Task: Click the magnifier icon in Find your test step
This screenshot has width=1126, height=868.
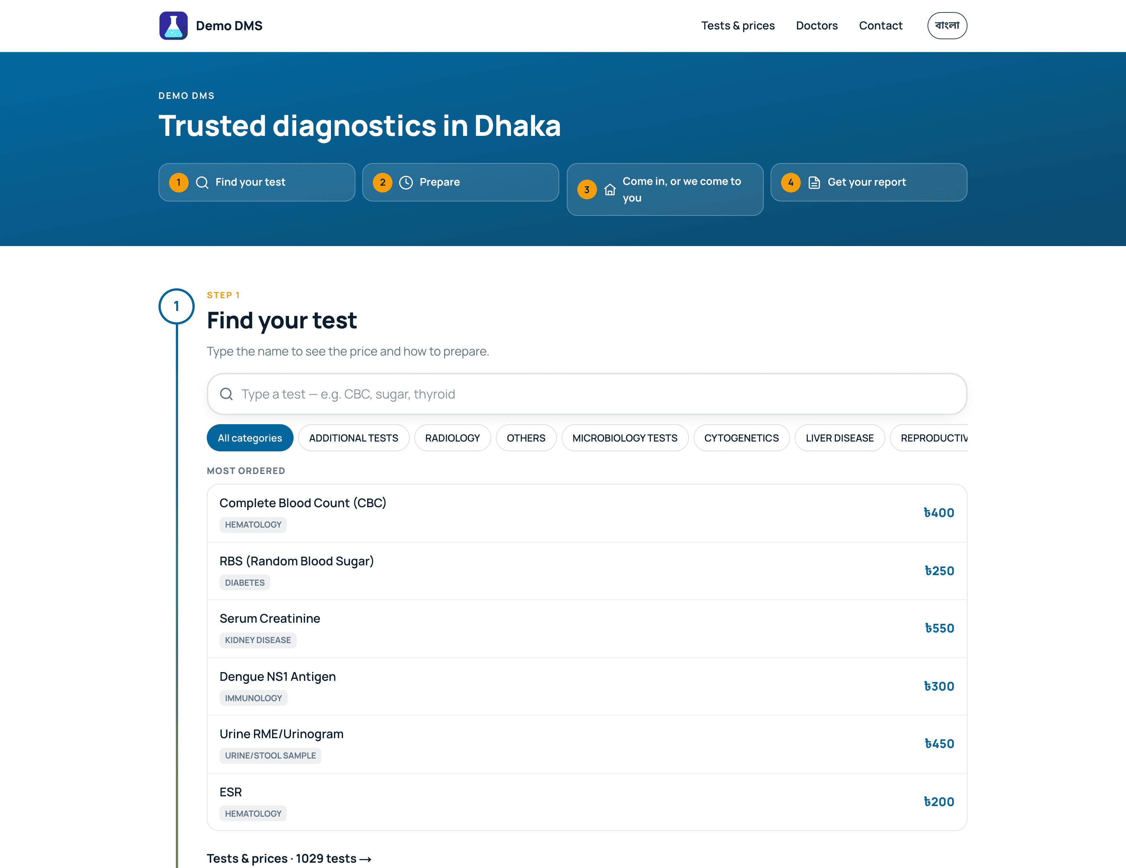Action: 202,183
